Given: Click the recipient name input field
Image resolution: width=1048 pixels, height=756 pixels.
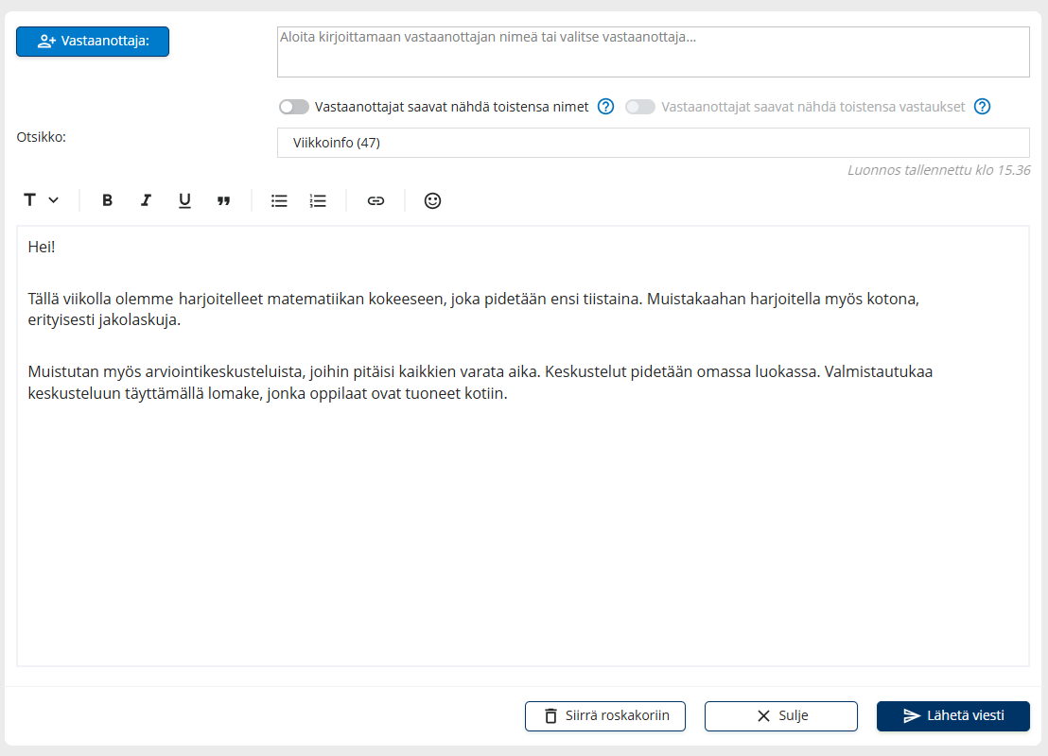Looking at the screenshot, I should coord(653,52).
